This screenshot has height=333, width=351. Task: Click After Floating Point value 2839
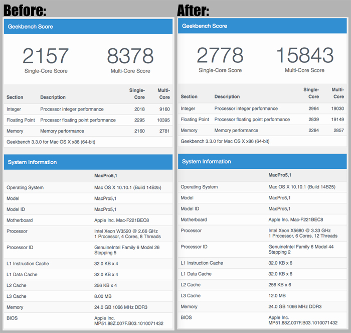(x=313, y=120)
